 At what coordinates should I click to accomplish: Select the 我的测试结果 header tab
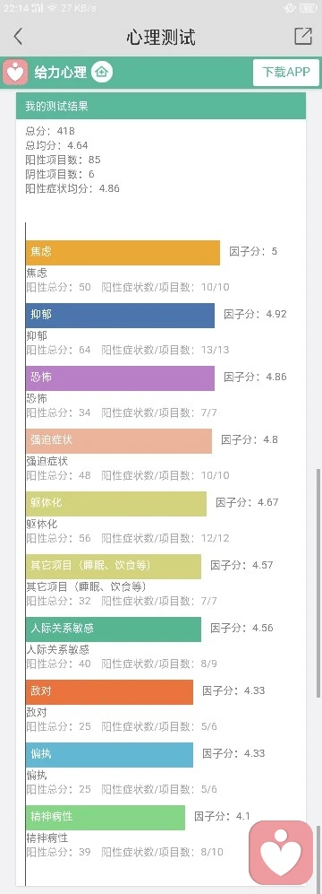point(161,106)
